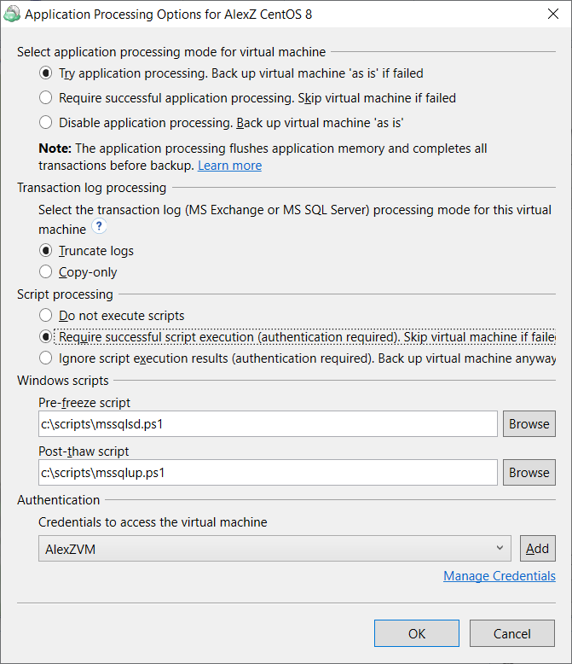
Task: Click in the Pre-freeze script path field
Action: pyautogui.click(x=267, y=423)
